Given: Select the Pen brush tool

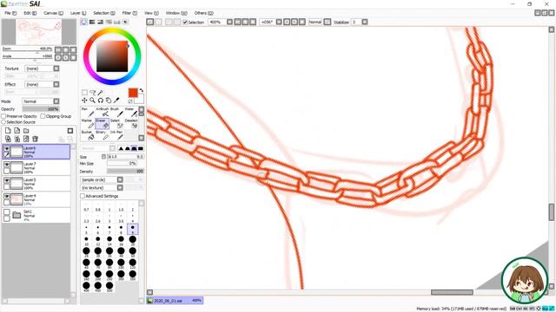Looking at the screenshot, I should [x=87, y=112].
